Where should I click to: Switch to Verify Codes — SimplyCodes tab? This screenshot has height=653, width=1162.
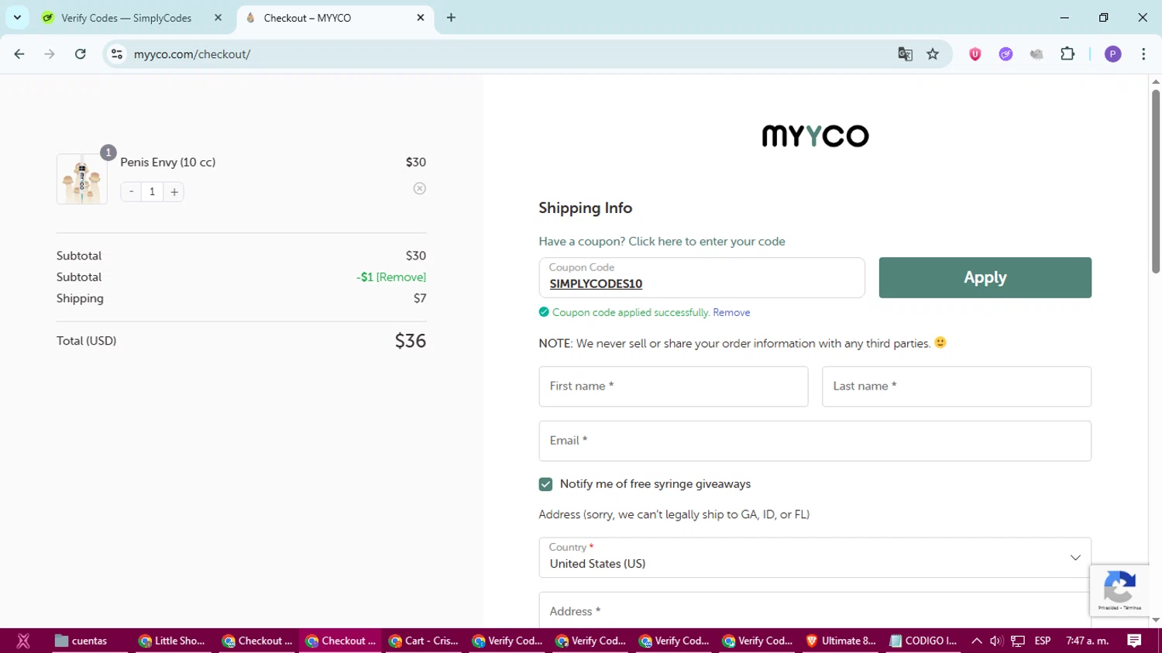tap(126, 18)
